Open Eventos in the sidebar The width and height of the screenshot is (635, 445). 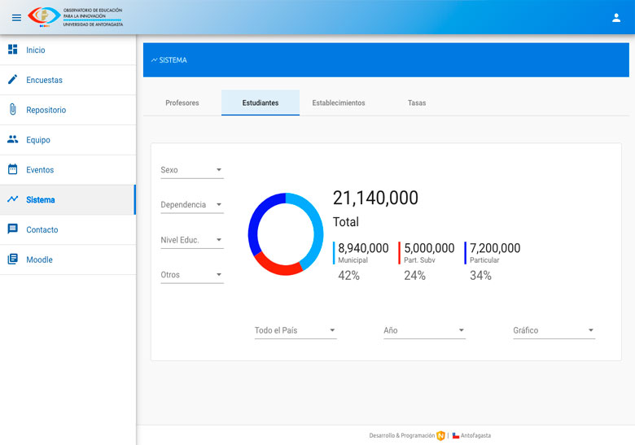(68, 169)
